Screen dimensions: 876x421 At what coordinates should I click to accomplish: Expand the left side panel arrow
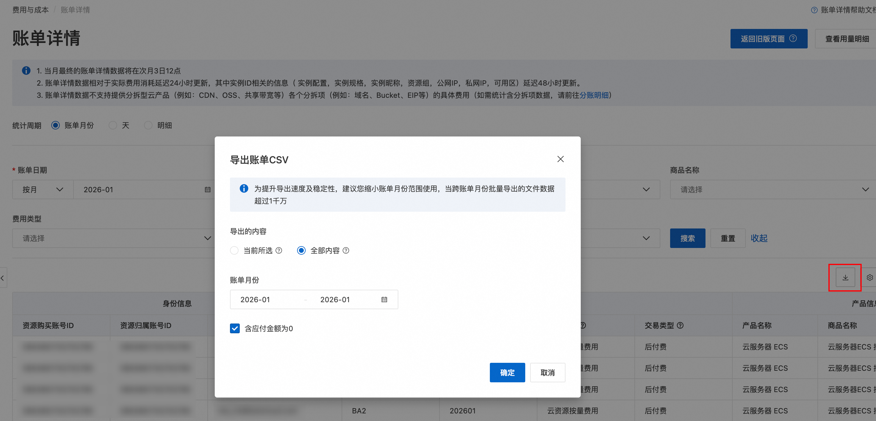pos(3,278)
